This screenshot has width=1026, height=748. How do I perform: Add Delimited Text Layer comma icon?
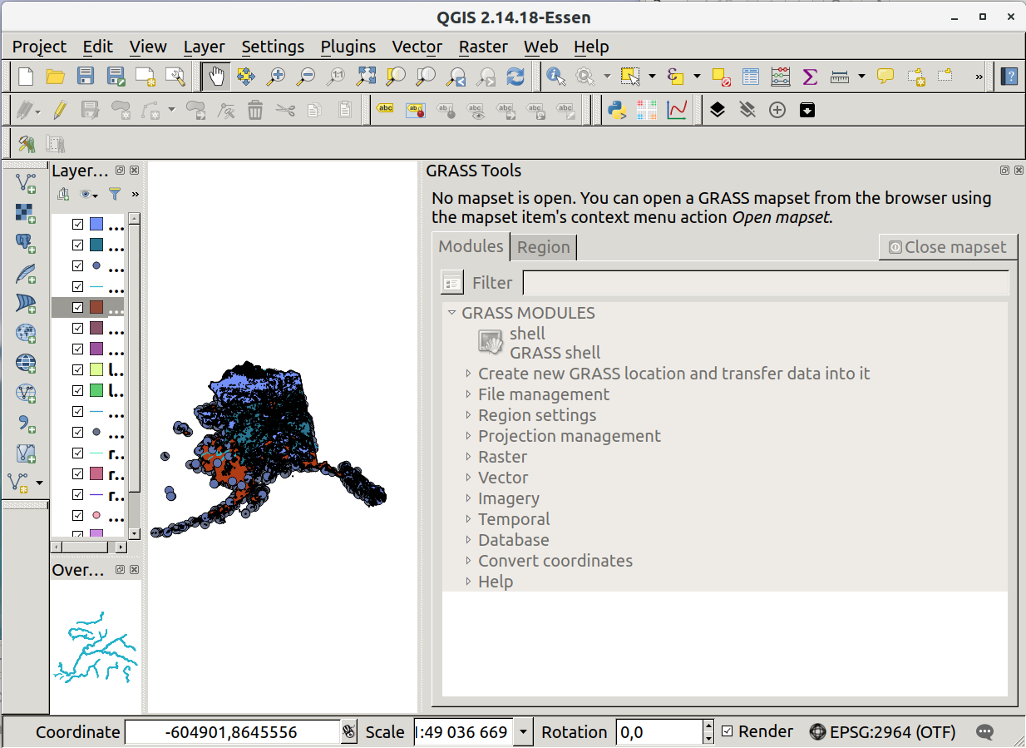click(26, 423)
